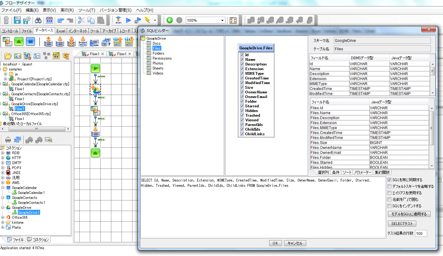Click the キャンセル button

pos(295,243)
